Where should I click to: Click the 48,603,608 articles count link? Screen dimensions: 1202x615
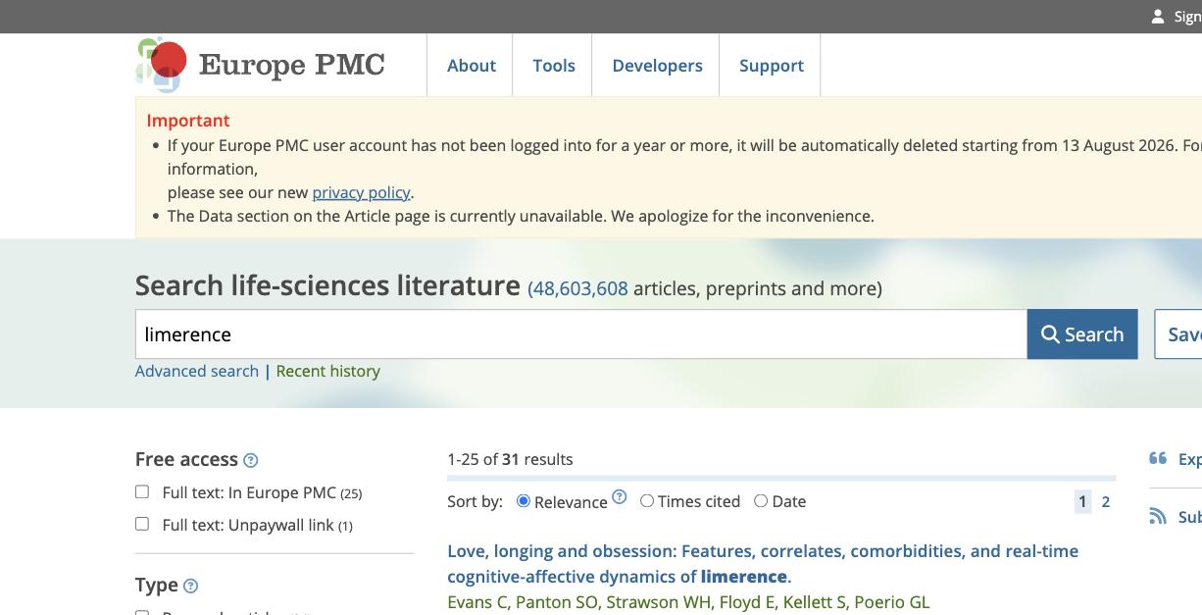[x=580, y=288]
